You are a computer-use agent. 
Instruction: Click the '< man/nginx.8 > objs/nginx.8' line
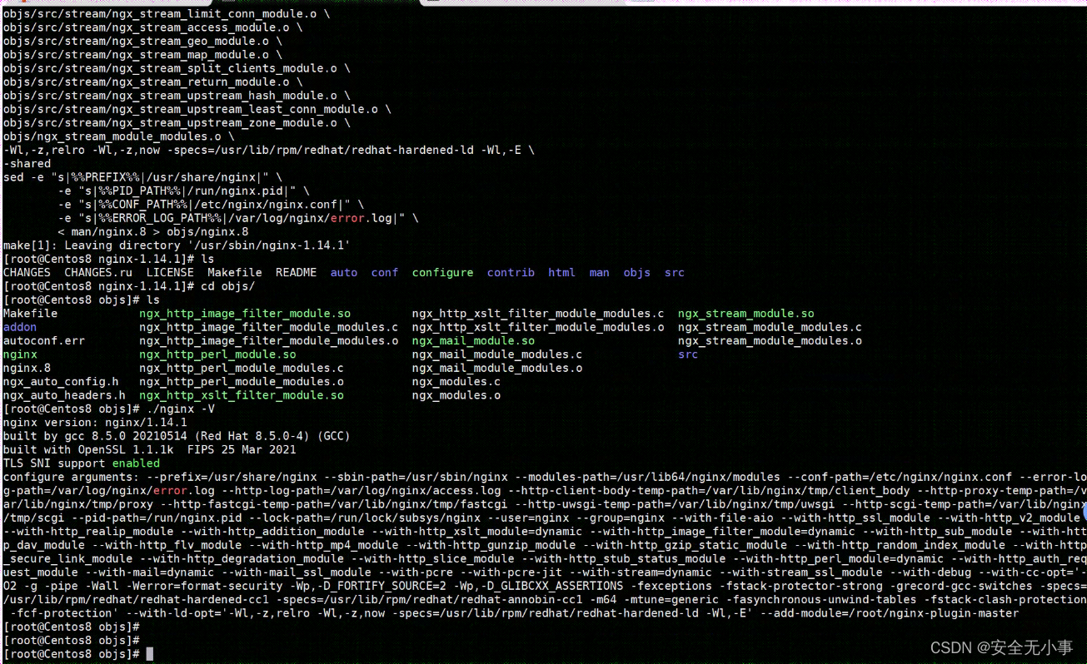point(153,231)
